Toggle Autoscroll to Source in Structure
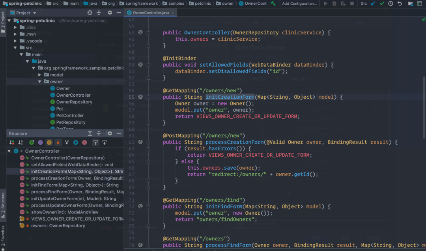Image resolution: width=426 pixels, height=251 pixels. 95,142
